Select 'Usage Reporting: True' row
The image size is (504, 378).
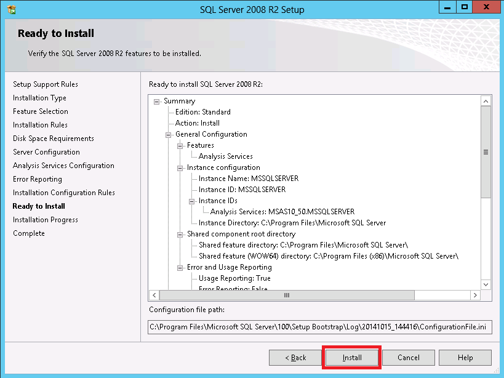coord(234,278)
